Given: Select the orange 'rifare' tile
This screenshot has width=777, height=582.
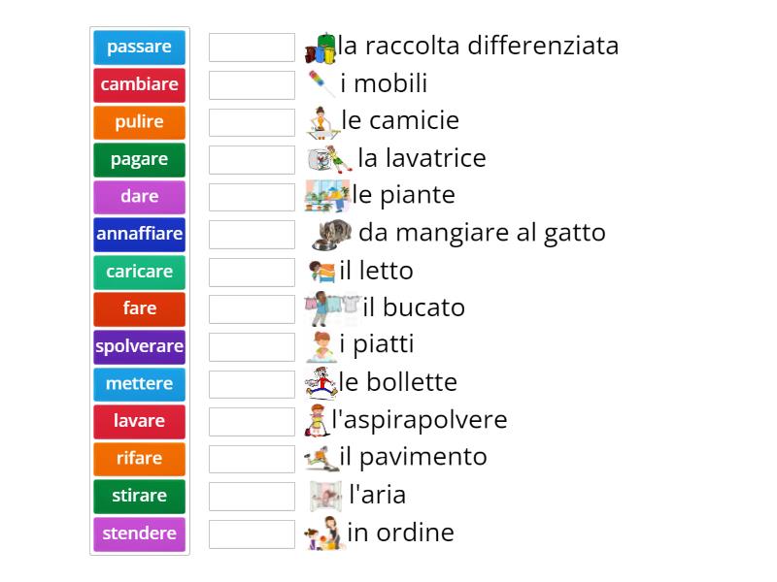Looking at the screenshot, I should pos(139,459).
